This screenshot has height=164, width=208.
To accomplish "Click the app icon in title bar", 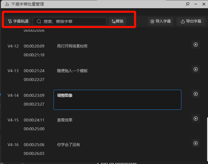I will tap(7, 4).
